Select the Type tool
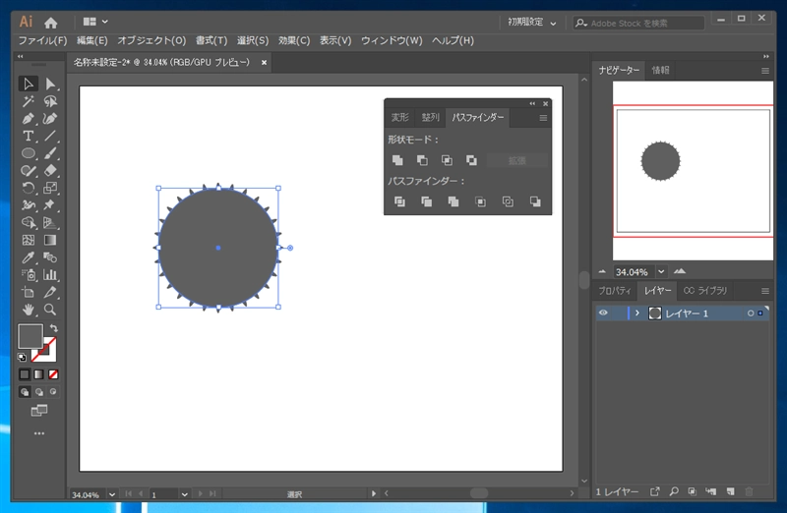The image size is (787, 513). pyautogui.click(x=29, y=136)
